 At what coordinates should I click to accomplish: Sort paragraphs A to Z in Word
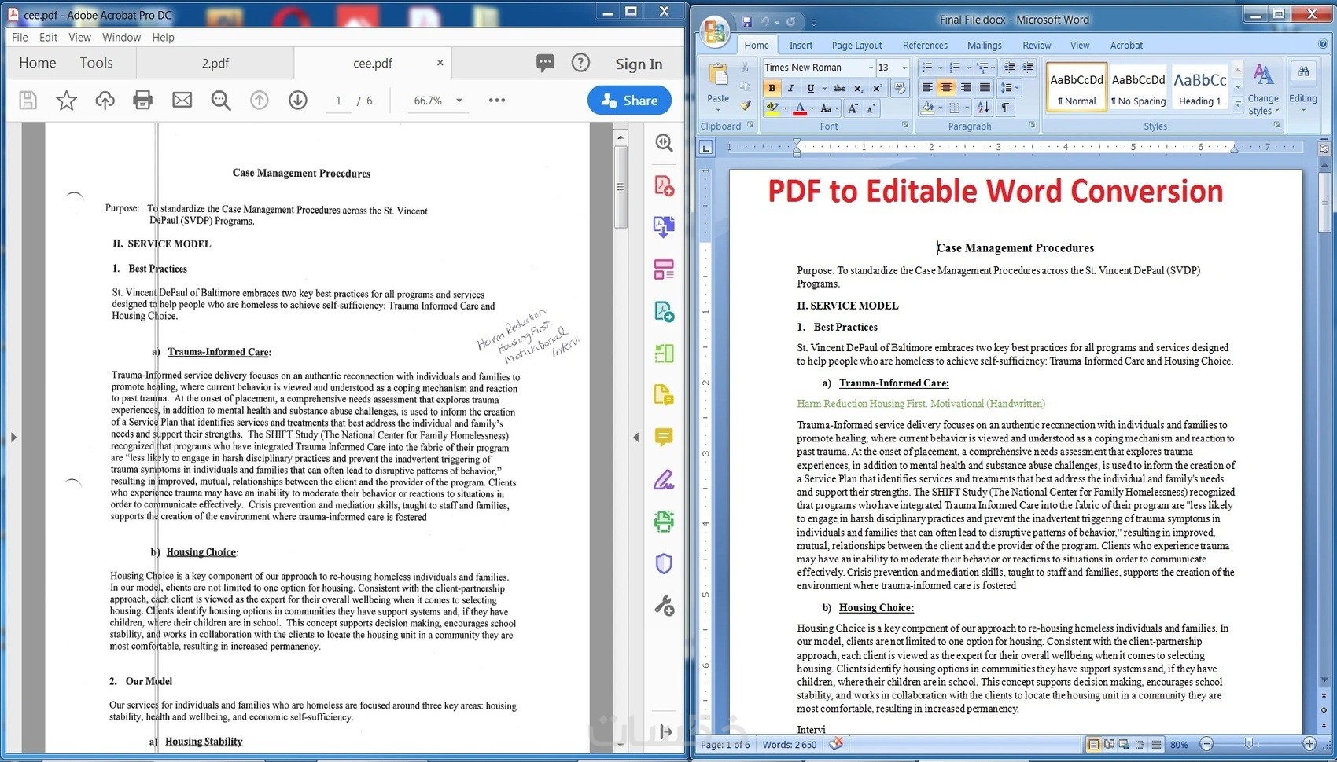(983, 108)
